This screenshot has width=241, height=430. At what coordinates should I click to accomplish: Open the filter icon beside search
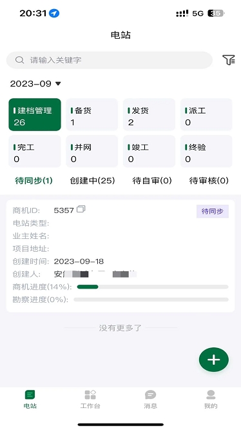[x=228, y=60]
